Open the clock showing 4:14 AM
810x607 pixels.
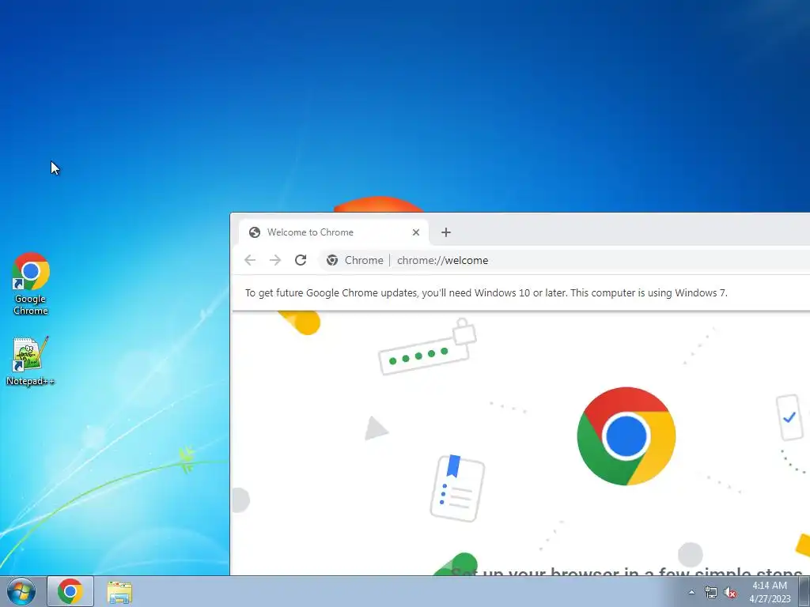point(770,592)
